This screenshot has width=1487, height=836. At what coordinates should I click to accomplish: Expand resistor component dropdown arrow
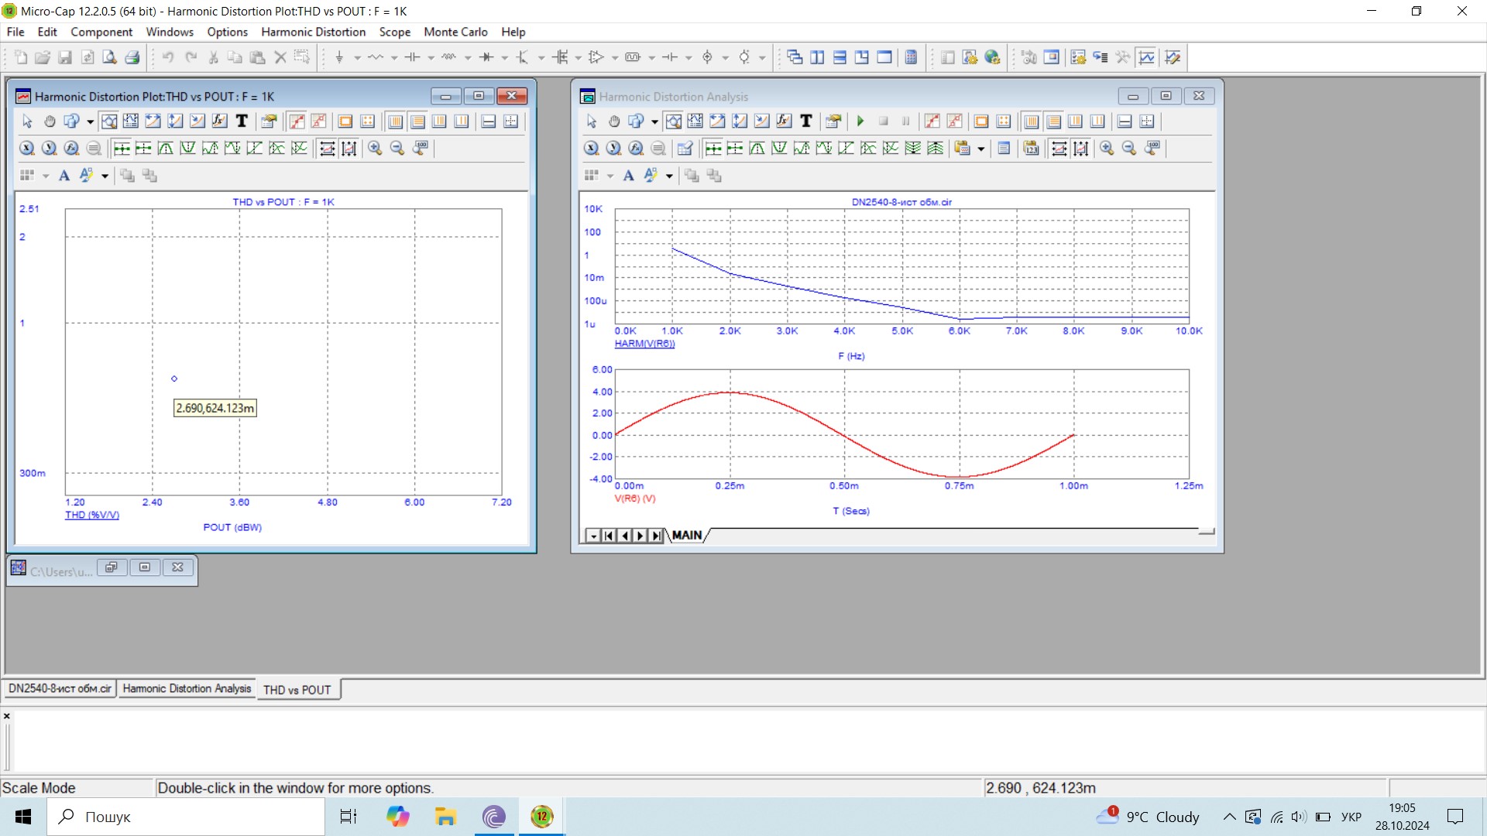[394, 58]
